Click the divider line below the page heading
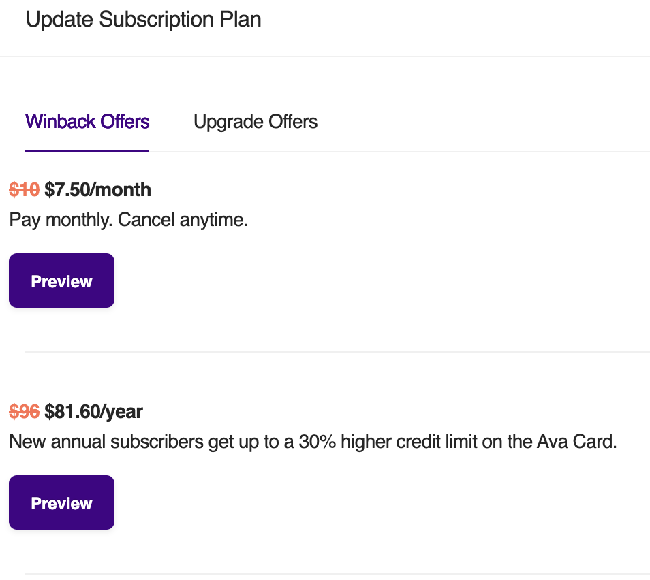 tap(325, 56)
